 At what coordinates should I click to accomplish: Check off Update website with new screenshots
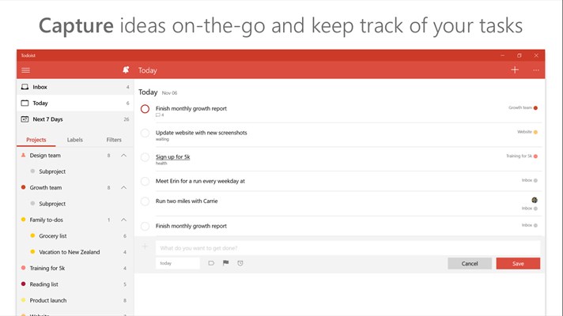coord(145,133)
